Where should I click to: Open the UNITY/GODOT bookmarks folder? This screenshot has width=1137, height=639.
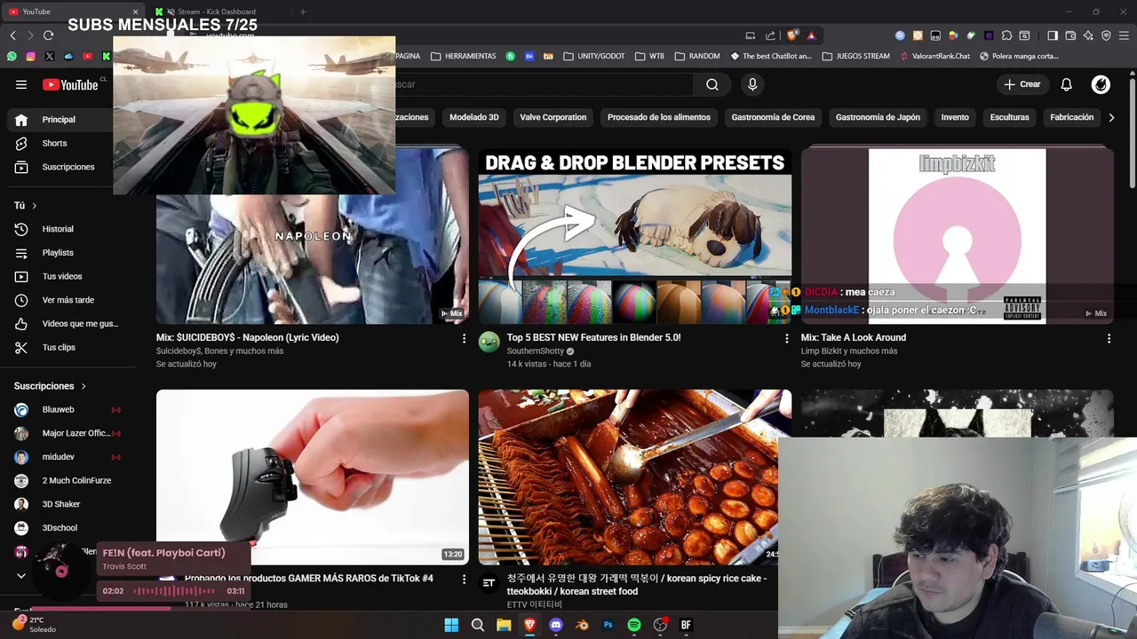point(594,56)
